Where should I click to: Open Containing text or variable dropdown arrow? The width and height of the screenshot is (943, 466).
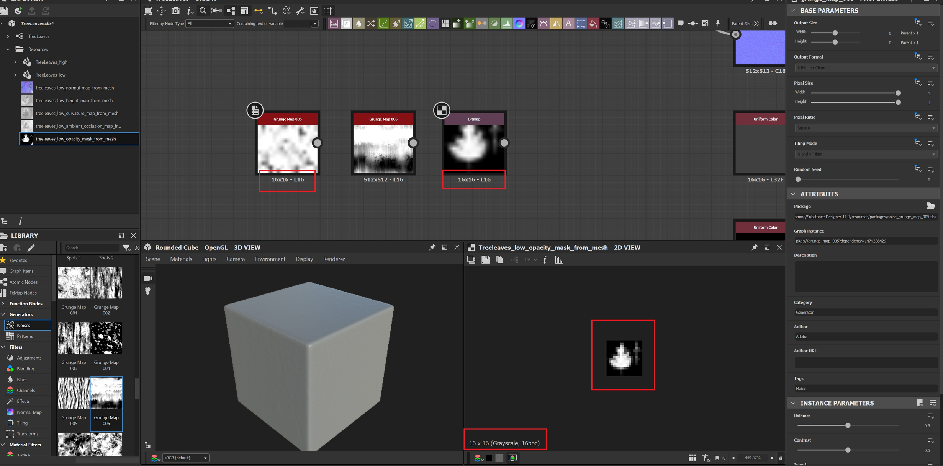(314, 24)
